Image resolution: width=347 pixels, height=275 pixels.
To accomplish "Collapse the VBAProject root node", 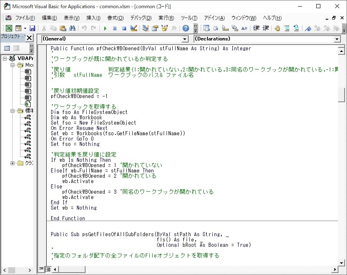I will [x=5, y=58].
